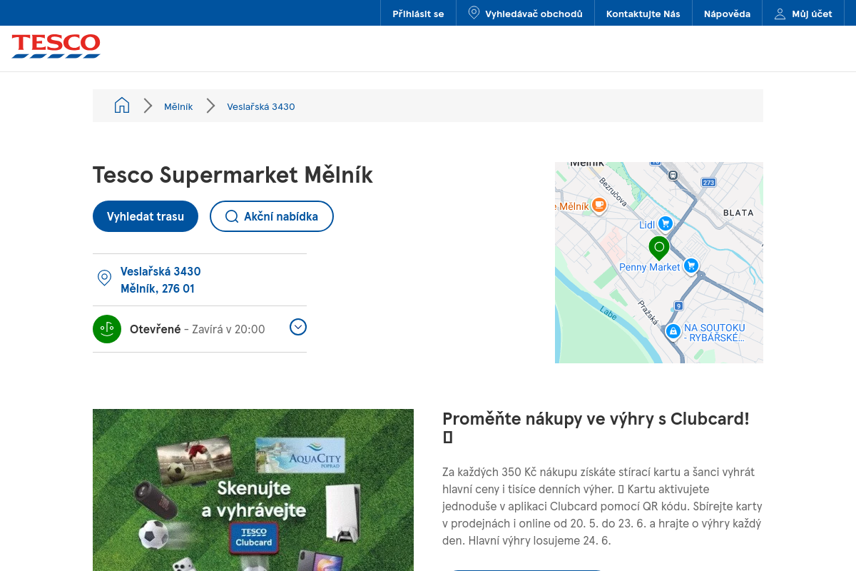Click the orange cafe marker on map
Screen dimensions: 856x571
point(599,206)
